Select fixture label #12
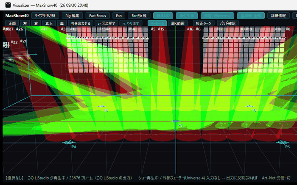 (73, 29)
